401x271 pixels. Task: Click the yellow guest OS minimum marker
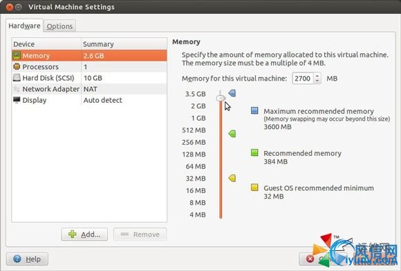[232, 178]
